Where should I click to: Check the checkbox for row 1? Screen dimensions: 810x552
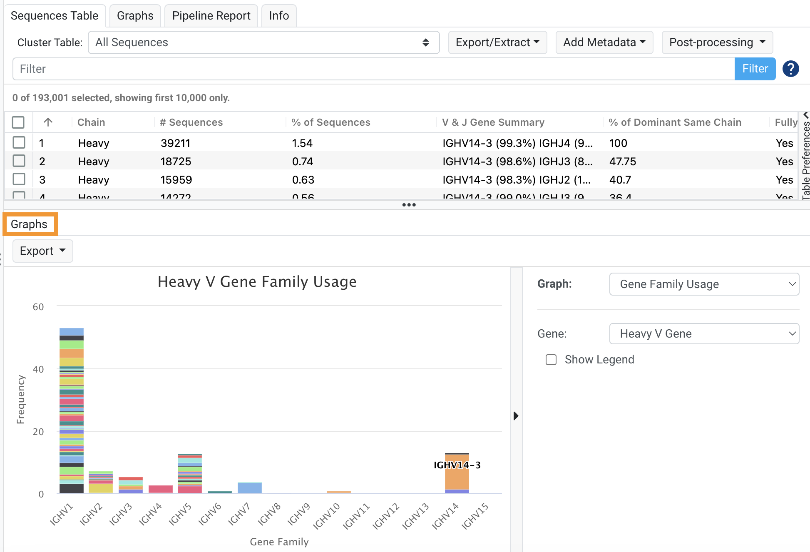(18, 142)
